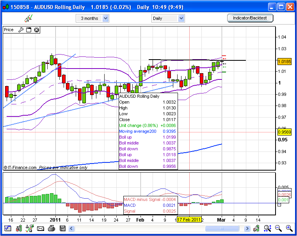Click the 1.0185 current price label
Image resolution: width=297 pixels, height=236 pixels.
284,62
